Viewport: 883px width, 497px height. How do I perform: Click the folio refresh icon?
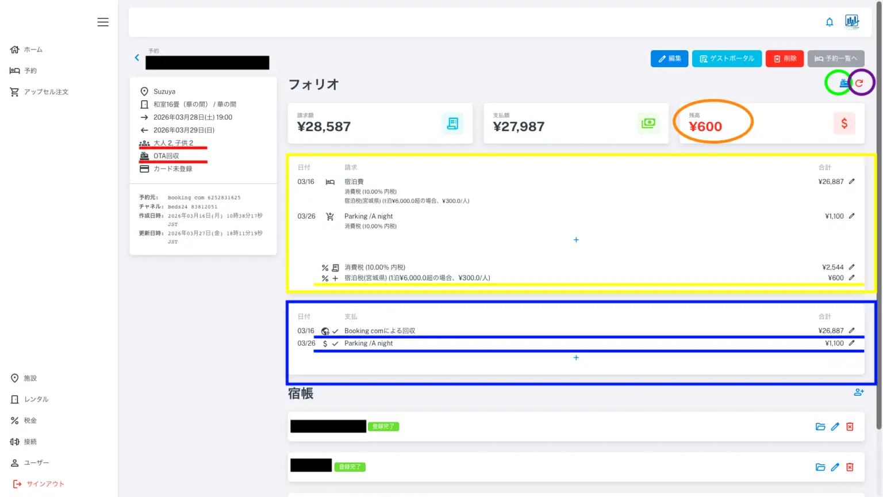[859, 83]
